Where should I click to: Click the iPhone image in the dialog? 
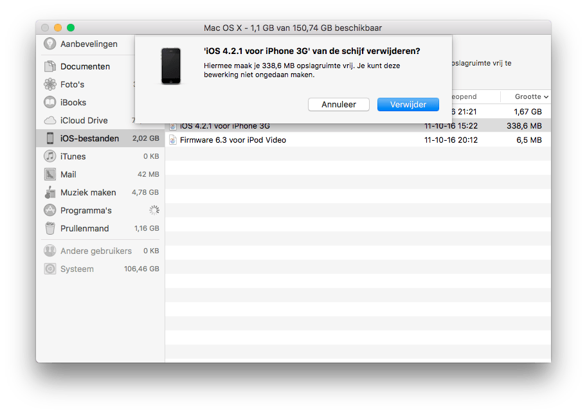click(x=171, y=66)
